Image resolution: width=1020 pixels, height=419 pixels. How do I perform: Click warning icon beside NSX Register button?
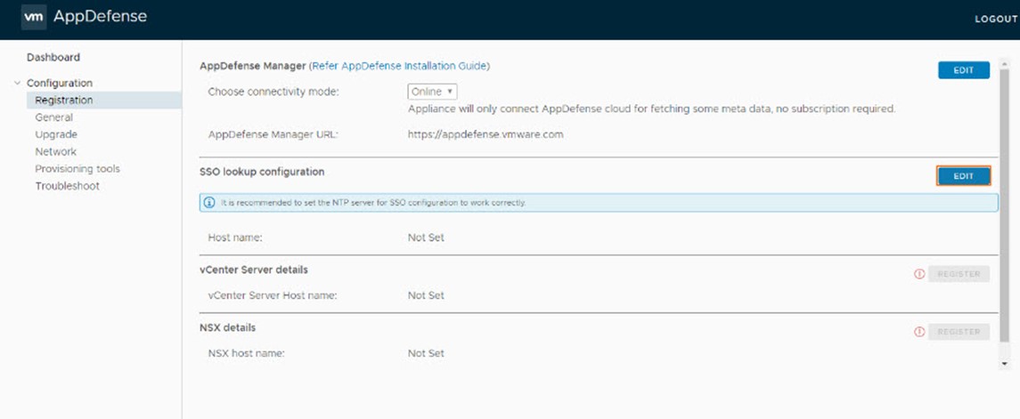[919, 332]
